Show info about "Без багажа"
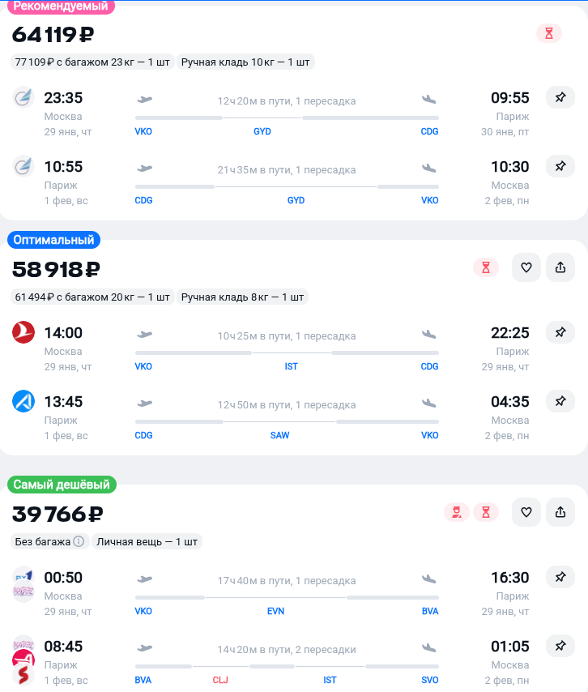The height and width of the screenshot is (692, 588). pos(79,541)
